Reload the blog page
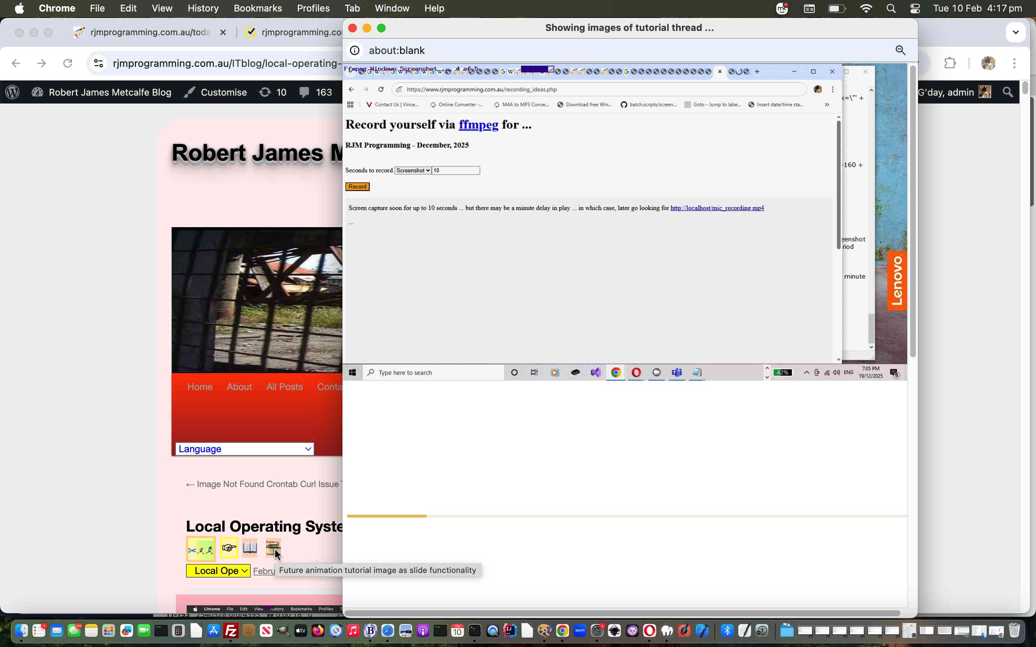 click(68, 63)
